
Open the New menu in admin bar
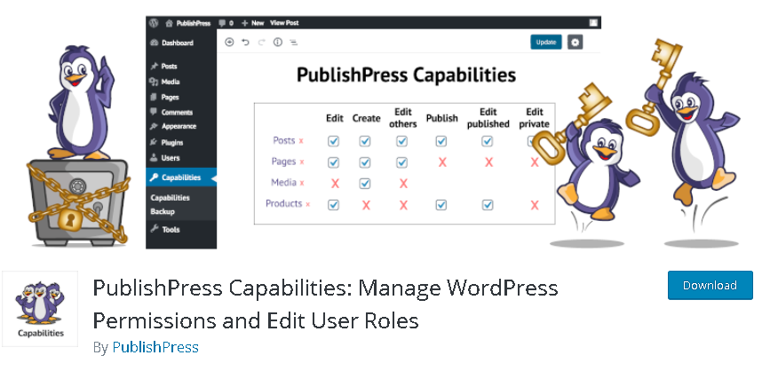253,22
